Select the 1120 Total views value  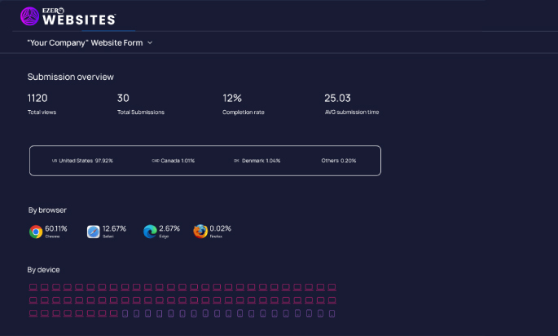coord(37,98)
